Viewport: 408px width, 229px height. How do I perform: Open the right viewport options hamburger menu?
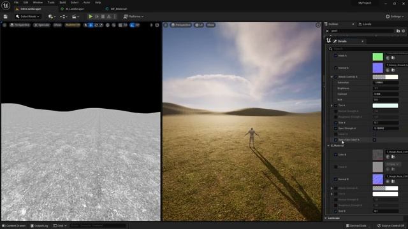click(x=166, y=25)
